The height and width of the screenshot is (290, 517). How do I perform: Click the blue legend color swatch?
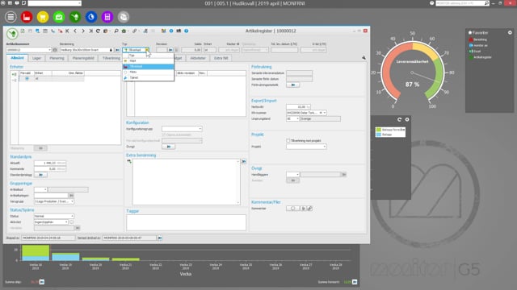click(x=379, y=135)
